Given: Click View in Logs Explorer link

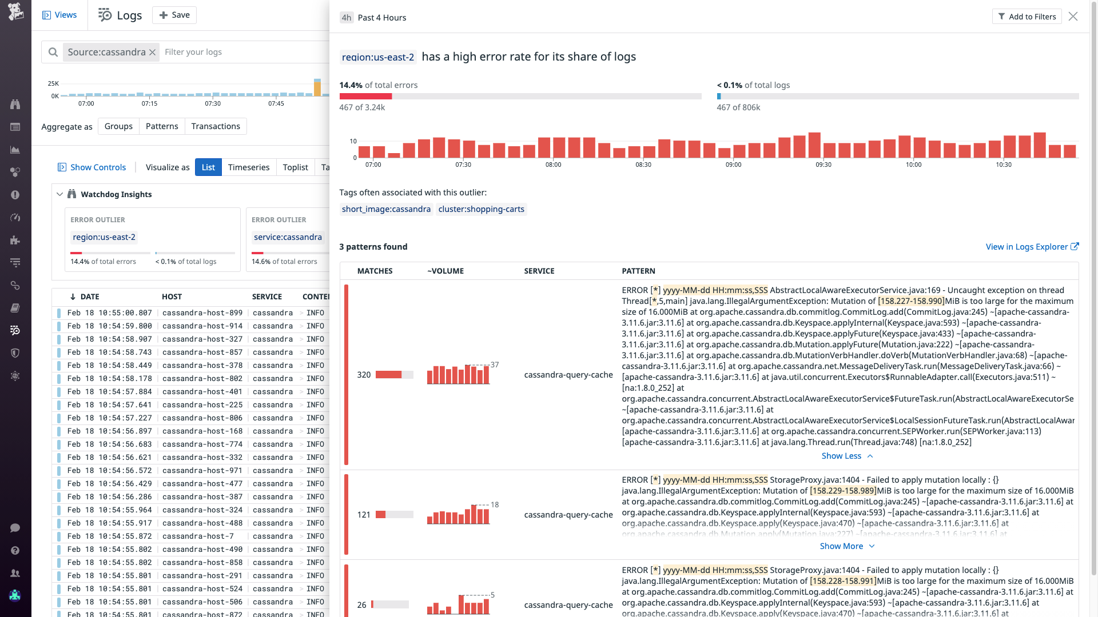Looking at the screenshot, I should 1027,247.
